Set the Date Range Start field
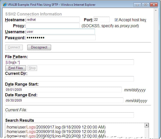161x139 pixels. click(63, 90)
